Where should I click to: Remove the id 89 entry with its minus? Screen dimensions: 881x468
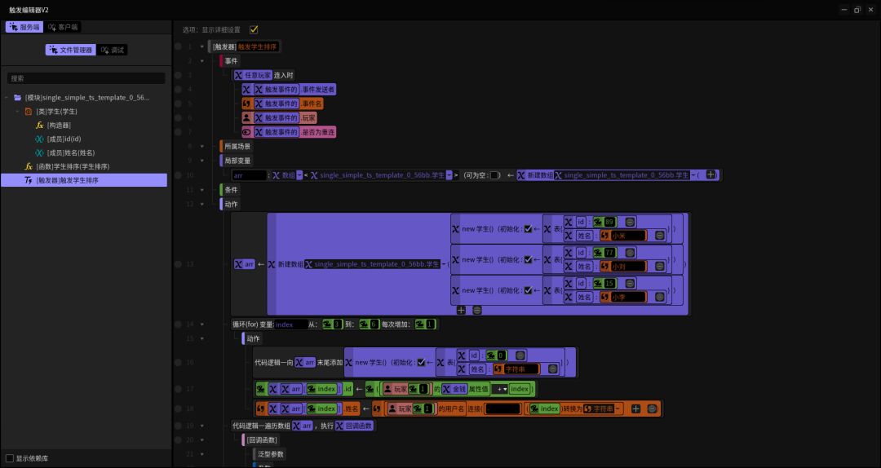pyautogui.click(x=630, y=222)
